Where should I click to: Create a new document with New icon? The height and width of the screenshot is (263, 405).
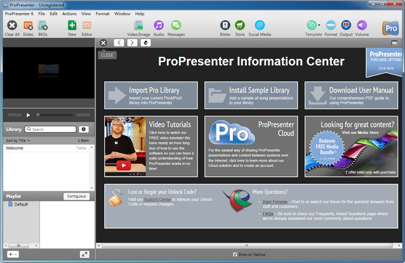72,25
